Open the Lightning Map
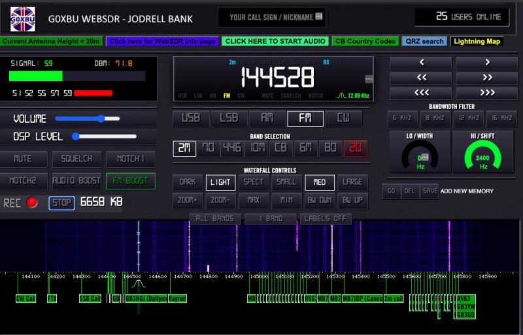The image size is (523, 335). [x=477, y=41]
